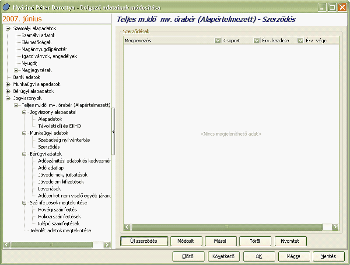Collapse Munkaügyi adatok using its minus box
350x265 pixels.
(24, 133)
